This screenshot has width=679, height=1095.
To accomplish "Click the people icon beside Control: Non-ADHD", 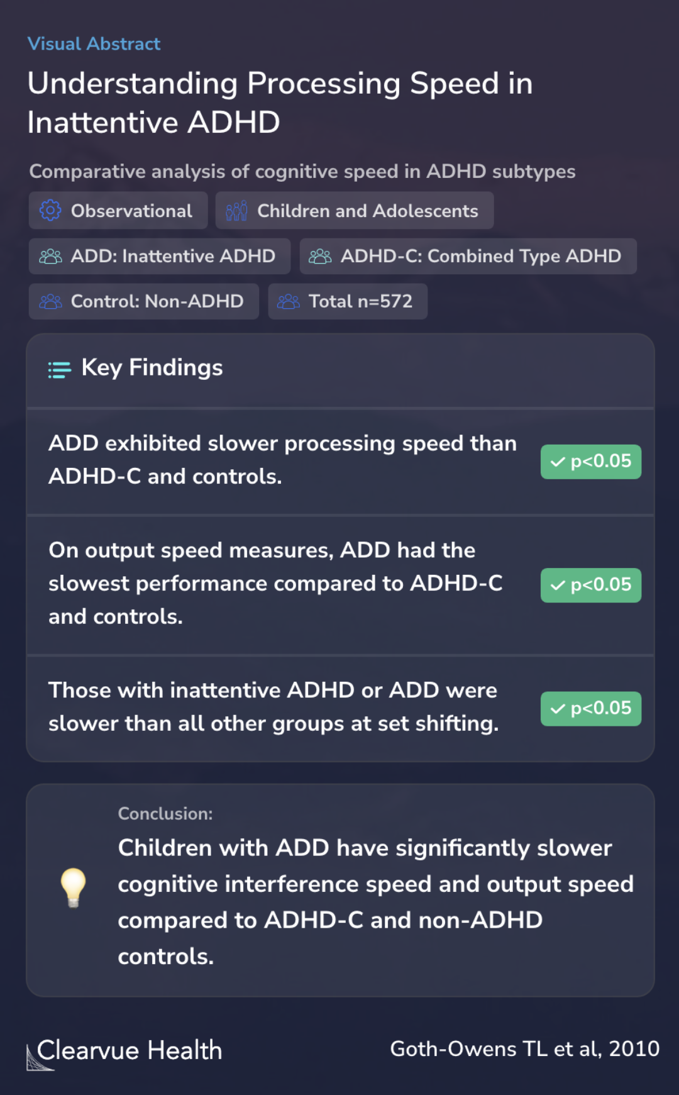I will coord(50,301).
